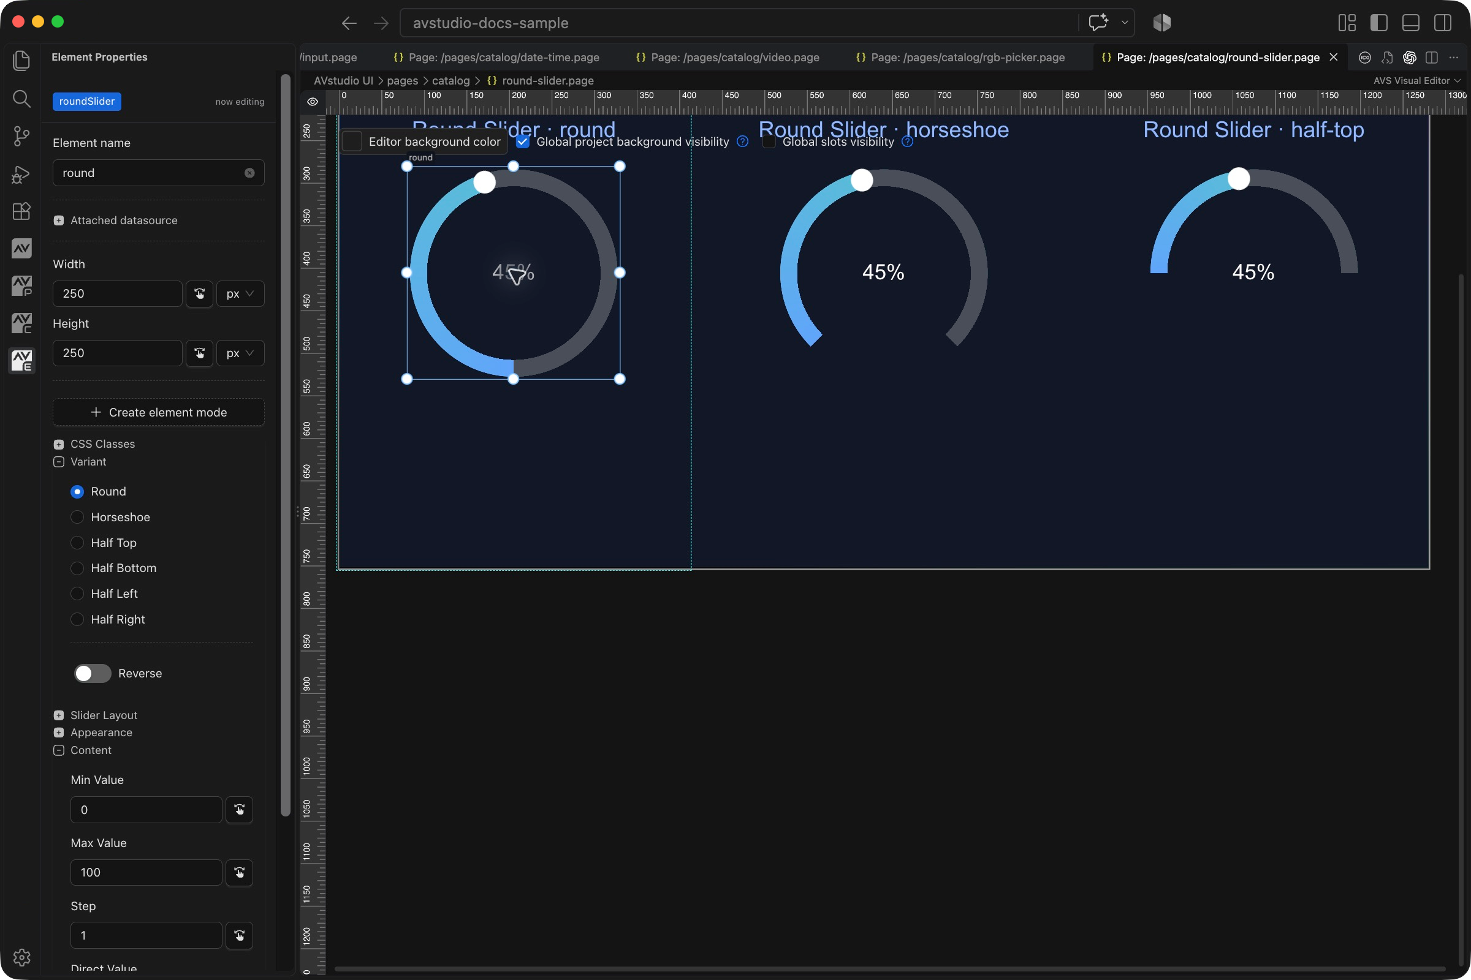Click the horseshoe slider white handle
Screen dimensions: 1471x980
click(862, 180)
